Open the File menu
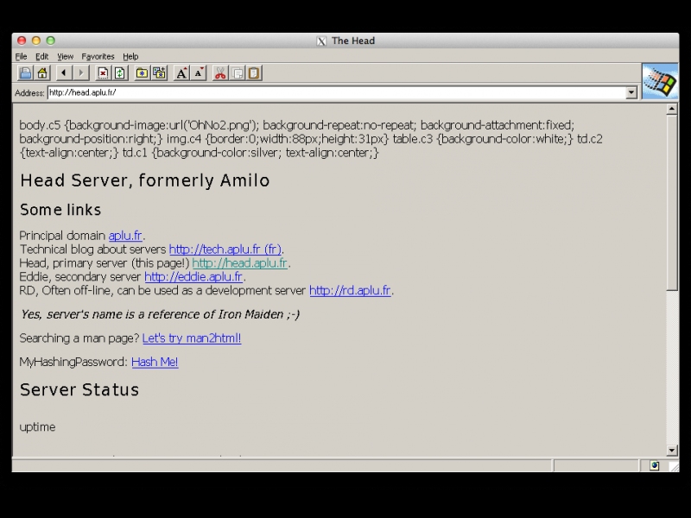 [21, 56]
